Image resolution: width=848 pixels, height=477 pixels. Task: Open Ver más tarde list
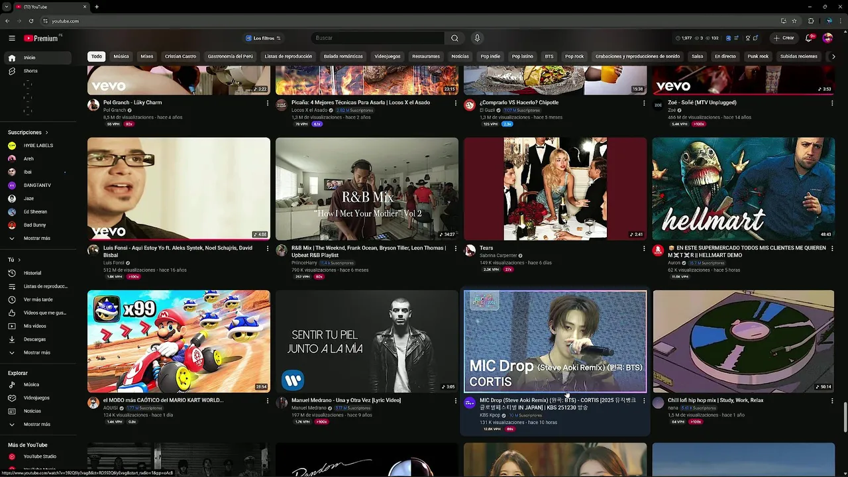pos(38,299)
